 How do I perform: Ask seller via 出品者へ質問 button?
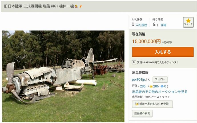click(x=142, y=114)
